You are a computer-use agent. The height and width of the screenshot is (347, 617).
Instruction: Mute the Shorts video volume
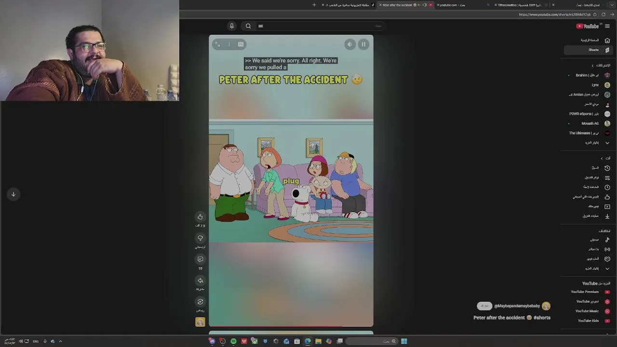tap(350, 44)
